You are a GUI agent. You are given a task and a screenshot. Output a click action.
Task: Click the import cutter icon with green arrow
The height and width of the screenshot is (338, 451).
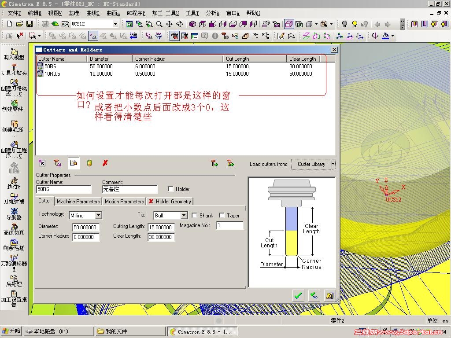(214, 163)
